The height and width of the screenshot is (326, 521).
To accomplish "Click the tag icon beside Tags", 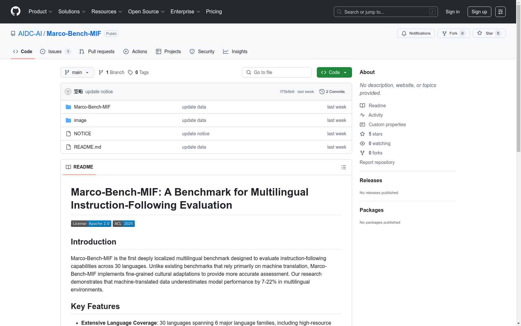I will pos(130,72).
